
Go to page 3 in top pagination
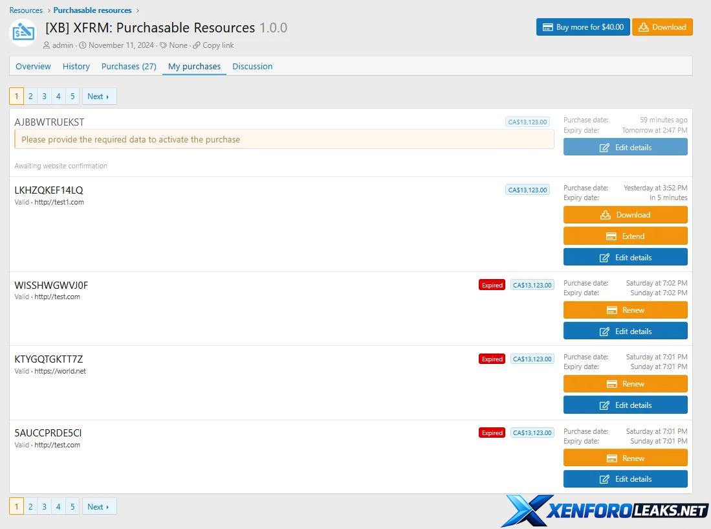[44, 96]
